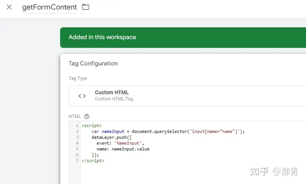Click line number 4 in editor gutter
Viewport: 306px width, 184px height.
[x=77, y=144]
